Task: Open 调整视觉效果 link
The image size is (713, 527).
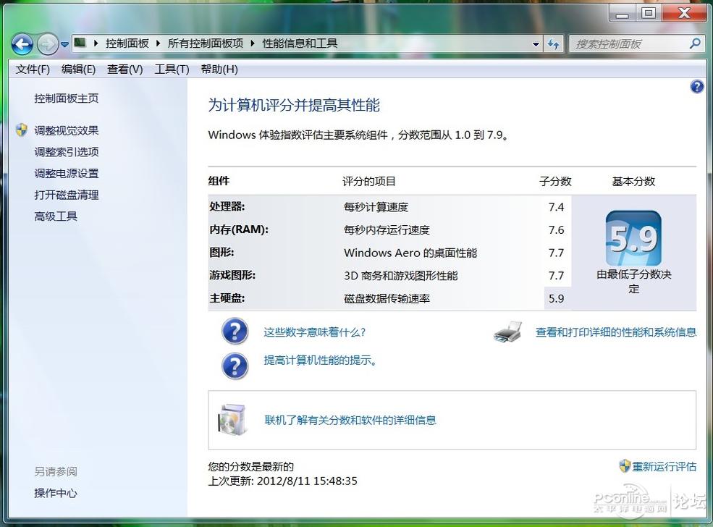Action: (67, 130)
